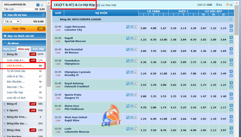The width and height of the screenshot is (241, 137).
Task: Select odds 3.75 in the Fenerbahce row
Action: point(193,62)
